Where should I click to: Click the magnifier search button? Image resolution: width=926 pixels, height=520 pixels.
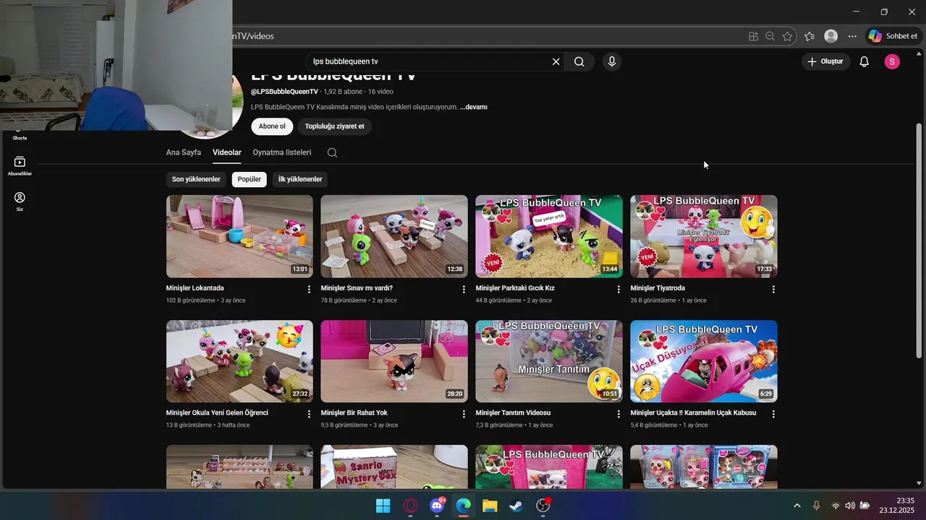(x=579, y=62)
